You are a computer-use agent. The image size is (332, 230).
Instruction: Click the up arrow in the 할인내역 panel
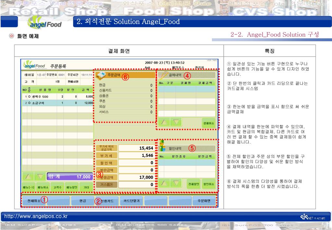click(x=164, y=183)
